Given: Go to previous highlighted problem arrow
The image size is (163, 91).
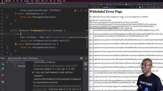Looking at the screenshot, I should tap(81, 10).
